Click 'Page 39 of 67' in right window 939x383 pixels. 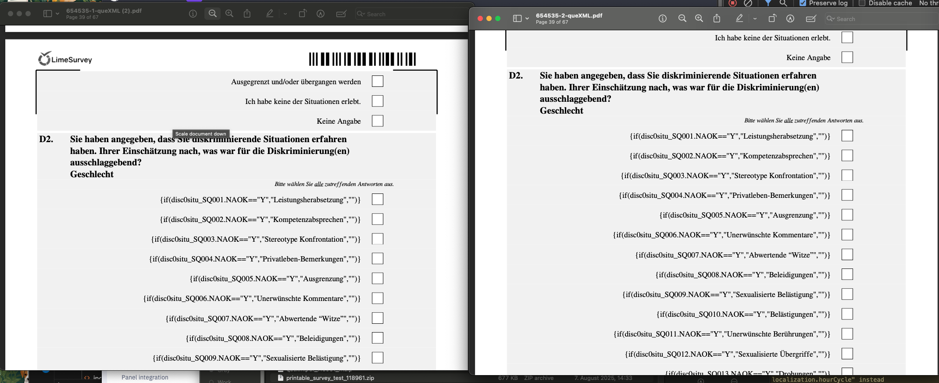[x=552, y=22]
